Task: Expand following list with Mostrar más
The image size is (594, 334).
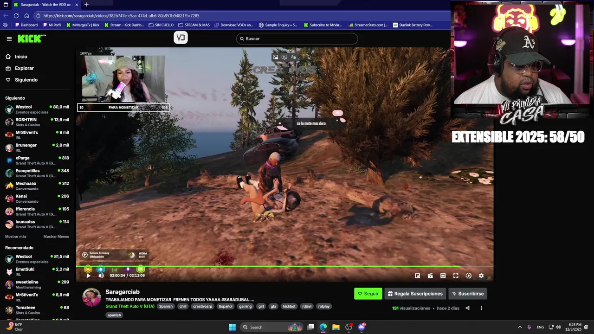Action: [x=16, y=237]
